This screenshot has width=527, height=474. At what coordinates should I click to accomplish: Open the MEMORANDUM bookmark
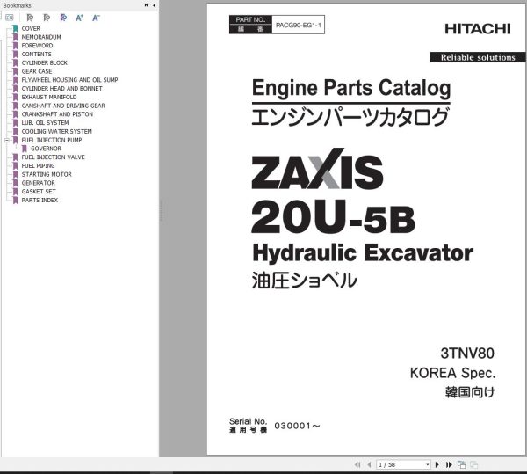point(41,37)
